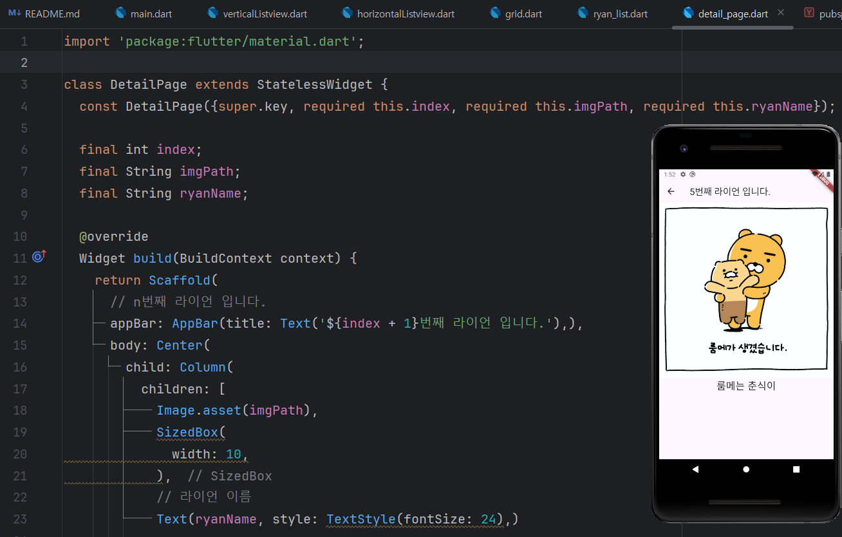This screenshot has width=842, height=537.
Task: Open the horizontalListview.dart tab
Action: click(x=398, y=14)
